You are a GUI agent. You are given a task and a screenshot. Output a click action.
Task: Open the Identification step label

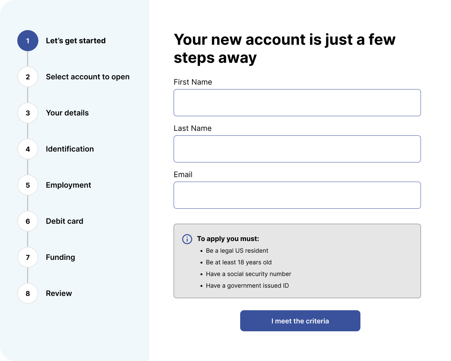(x=70, y=149)
